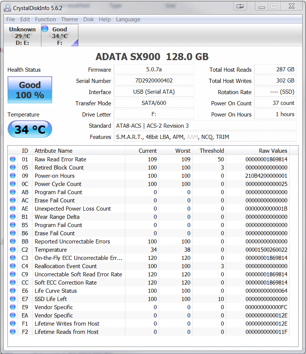Switch to the Unknown D: E: disk tab
The width and height of the screenshot is (306, 354).
point(22,36)
